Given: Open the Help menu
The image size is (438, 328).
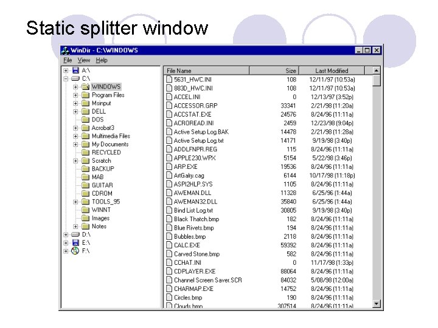Looking at the screenshot, I should (x=102, y=60).
